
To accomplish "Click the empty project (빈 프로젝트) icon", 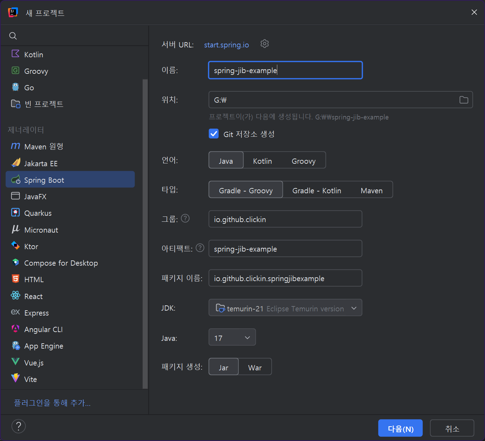I will [x=15, y=104].
